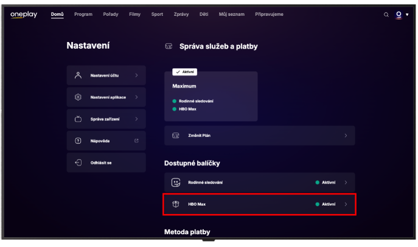Click the gear icon for Nastavení aplikace
Viewport: 418px width, 247px height.
[78, 97]
